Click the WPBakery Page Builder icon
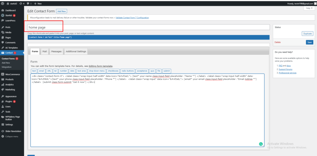This screenshot has height=156, width=317. pyautogui.click(x=3, y=117)
